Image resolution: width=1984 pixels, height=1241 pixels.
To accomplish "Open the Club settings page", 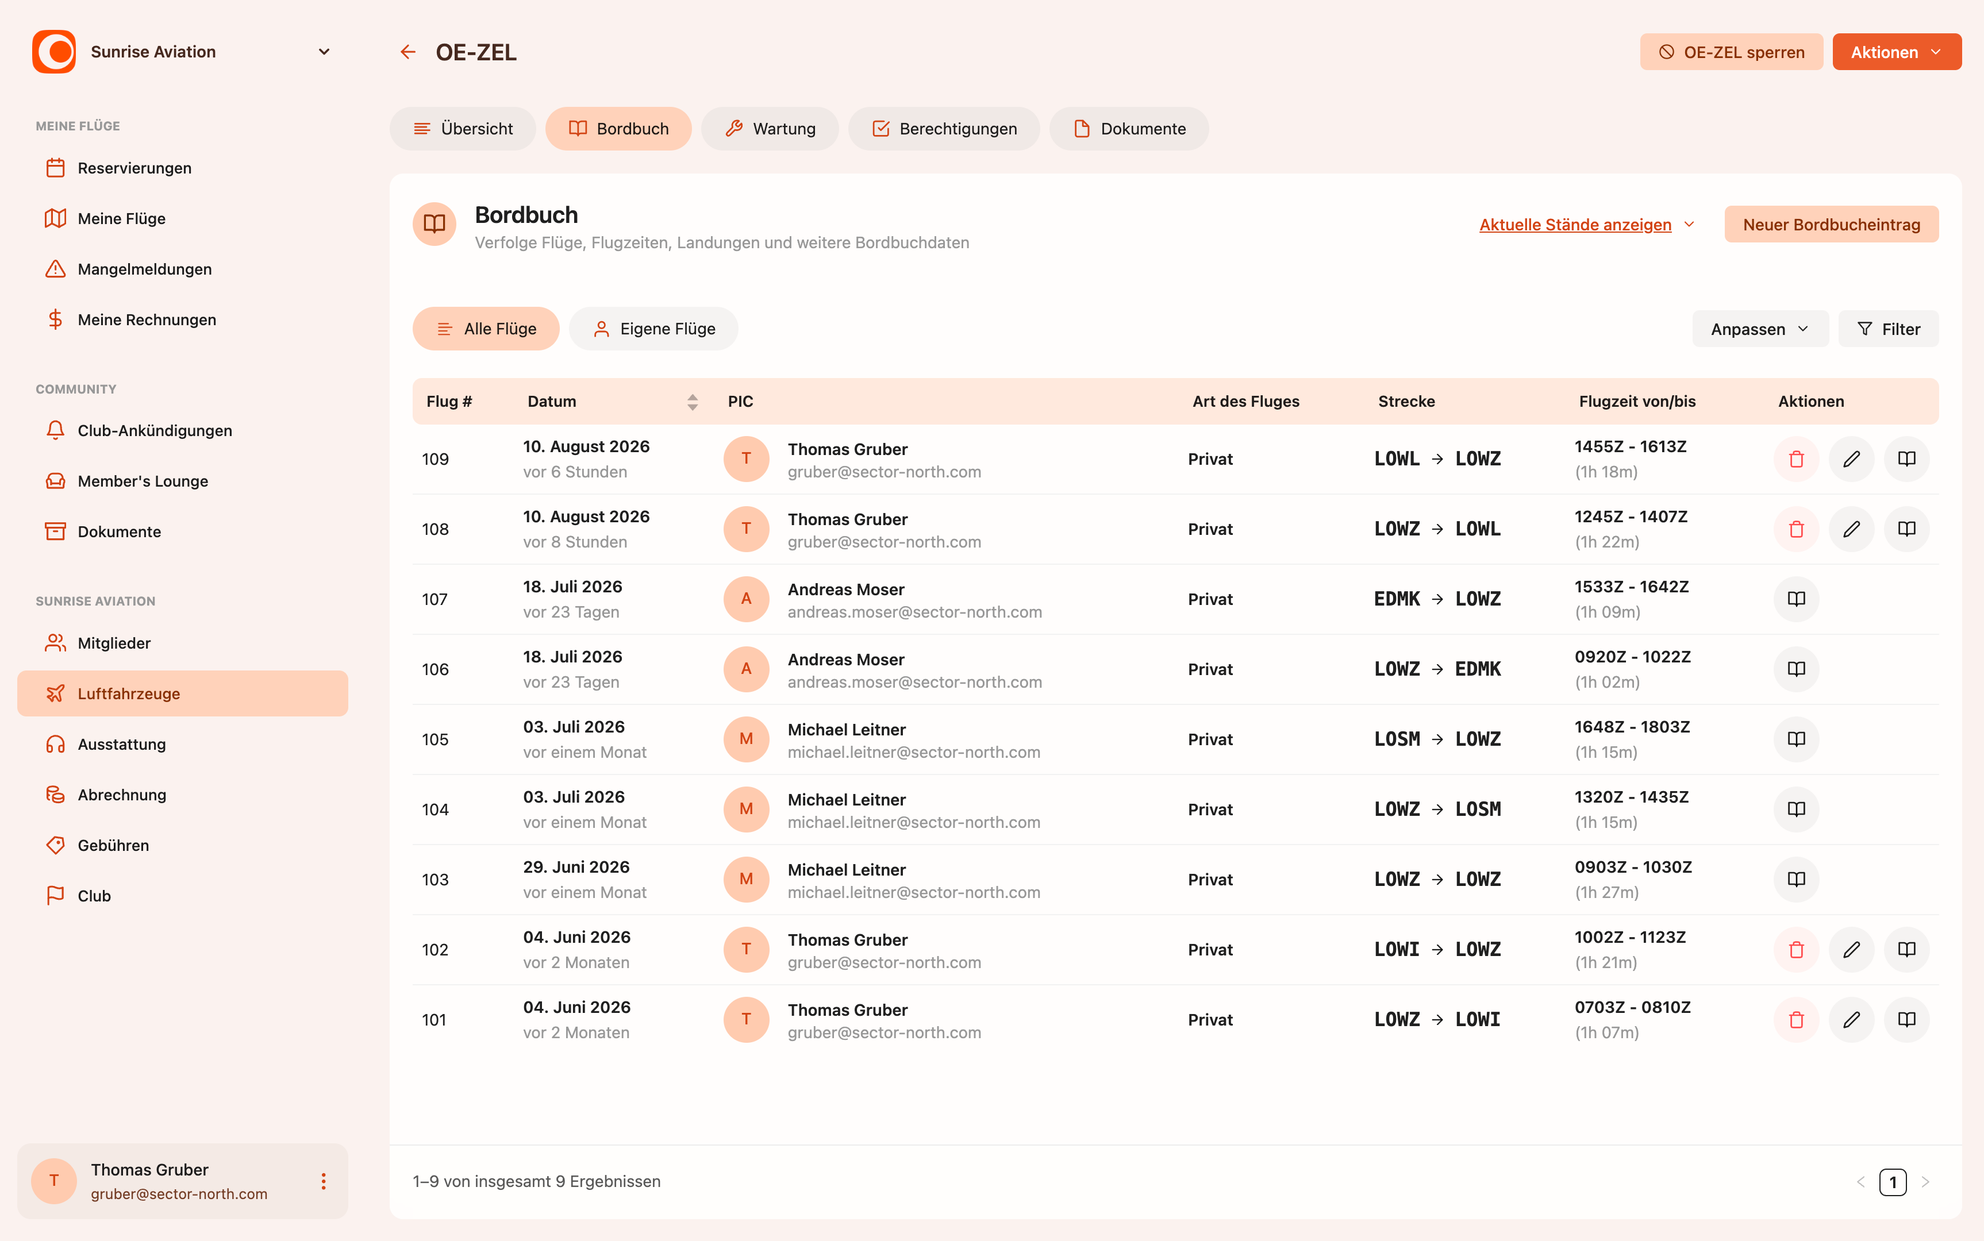I will point(182,896).
